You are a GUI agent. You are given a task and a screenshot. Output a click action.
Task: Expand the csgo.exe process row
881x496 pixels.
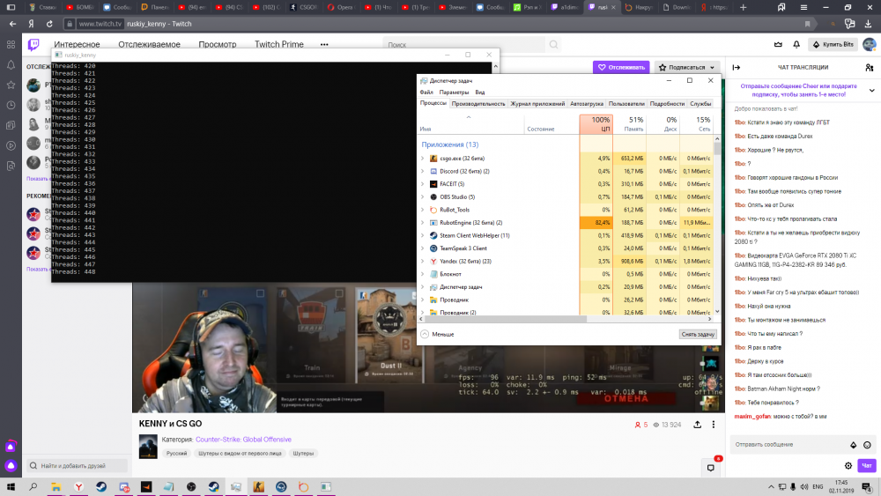423,159
